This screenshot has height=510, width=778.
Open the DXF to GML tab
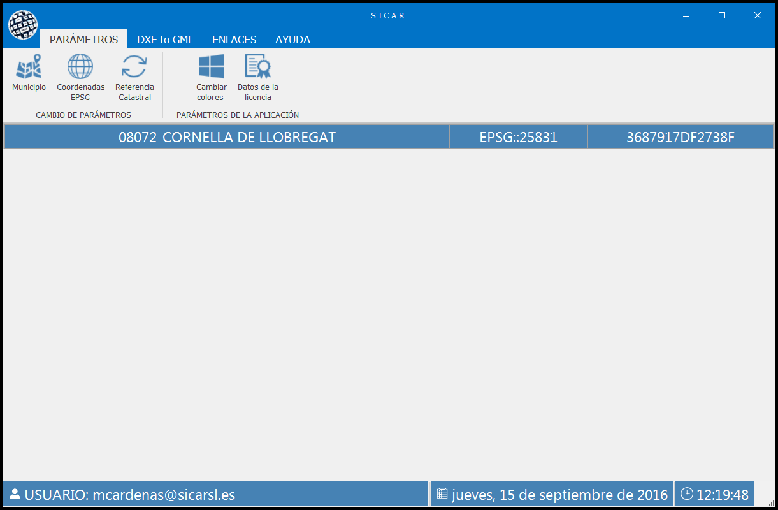165,40
